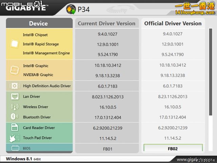This screenshot has height=163, width=217.
Task: Click current chipset version 9.4.0.1027
Action: pos(107,34)
